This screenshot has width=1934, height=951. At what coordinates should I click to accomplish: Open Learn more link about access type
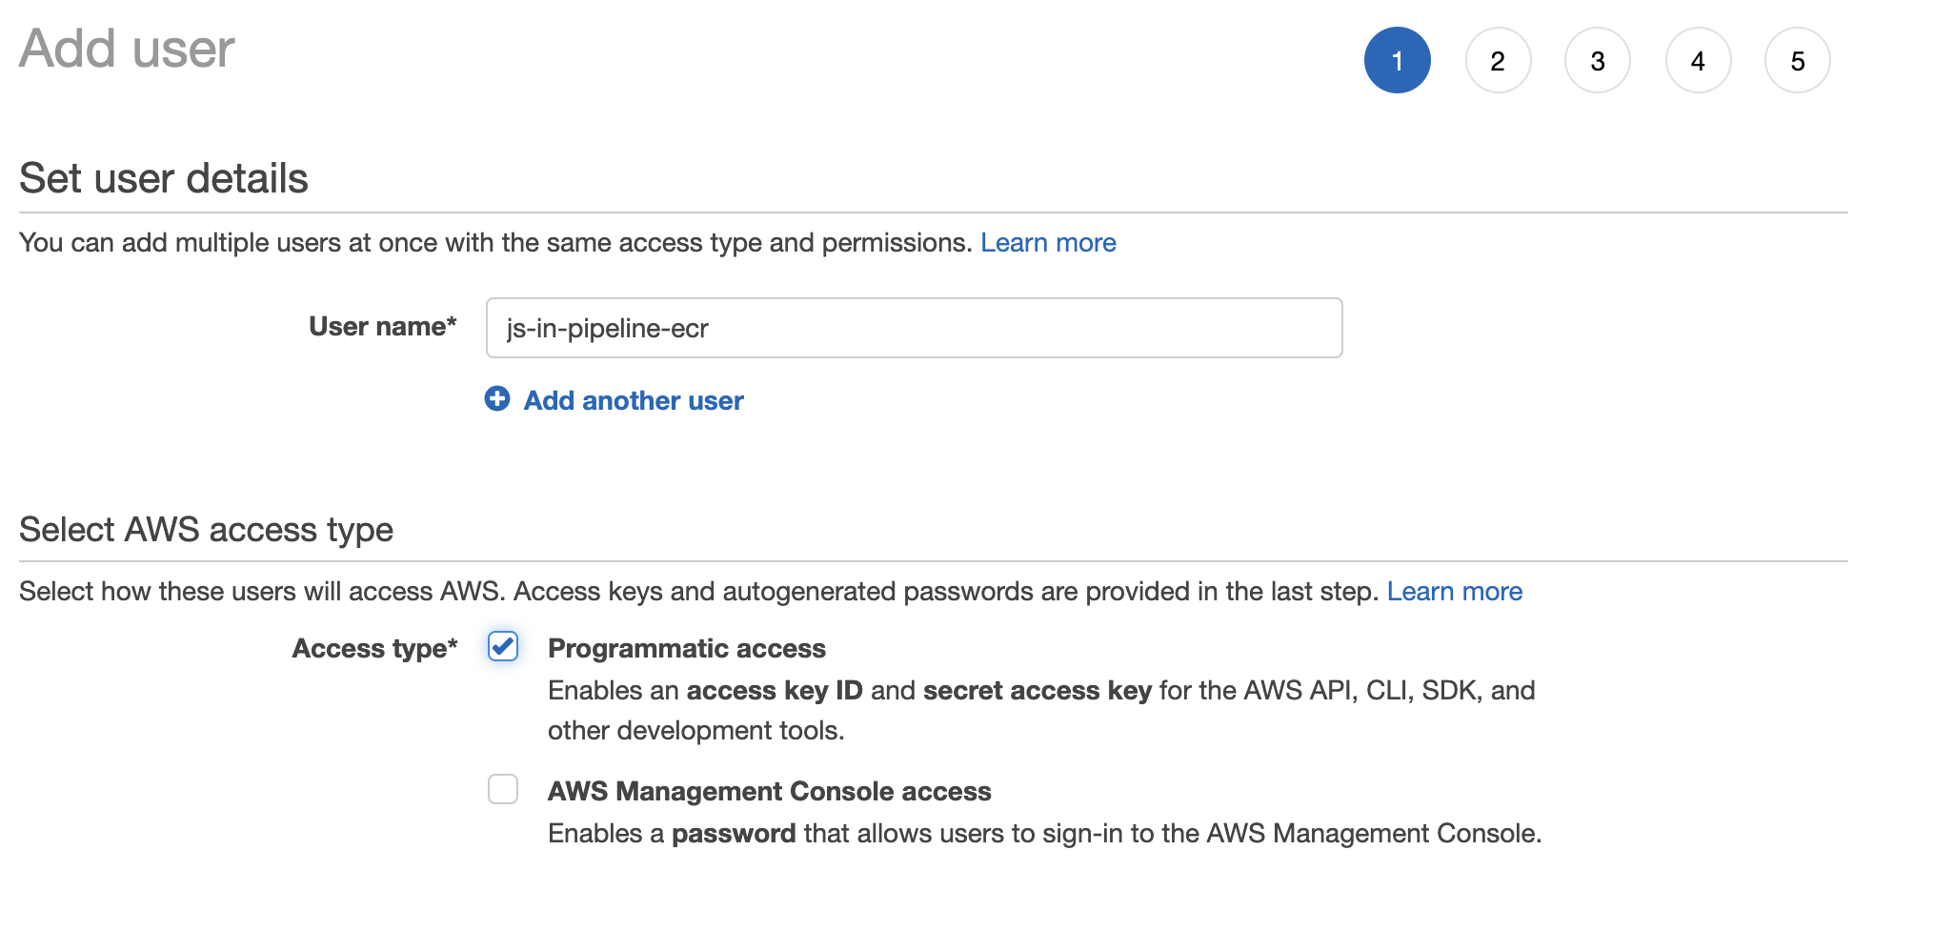click(1454, 592)
